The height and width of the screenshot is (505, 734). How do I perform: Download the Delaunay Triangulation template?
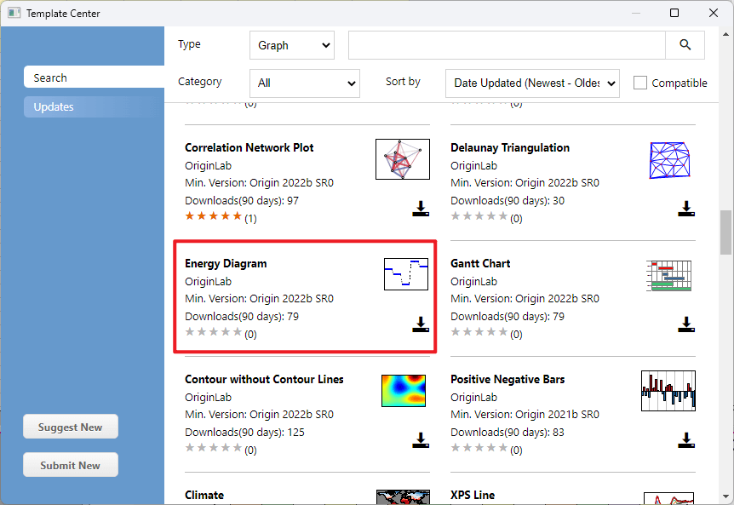[685, 209]
